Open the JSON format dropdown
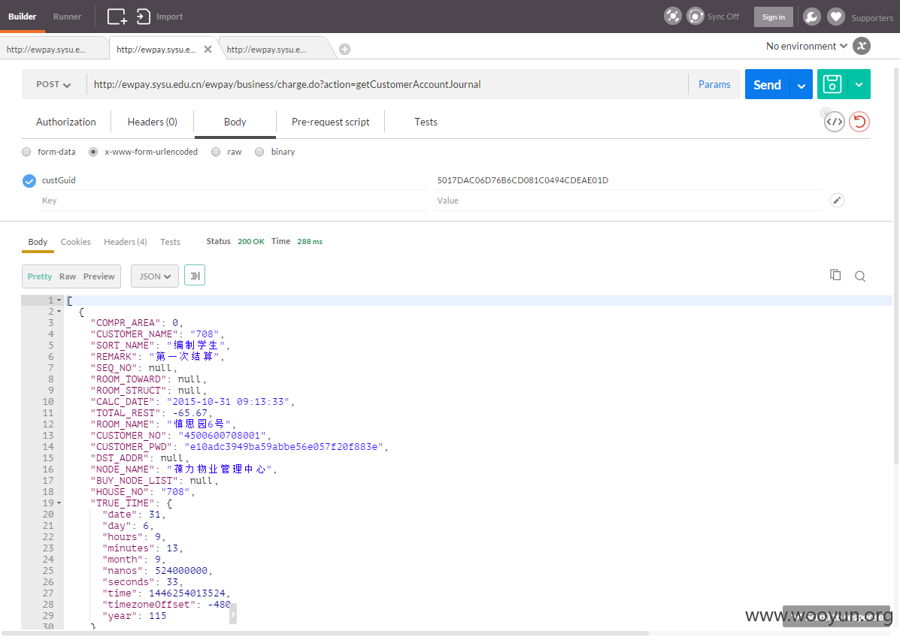This screenshot has height=637, width=900. point(155,276)
